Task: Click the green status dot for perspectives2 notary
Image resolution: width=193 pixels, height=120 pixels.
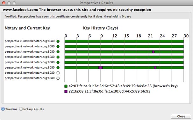Action: [58, 46]
